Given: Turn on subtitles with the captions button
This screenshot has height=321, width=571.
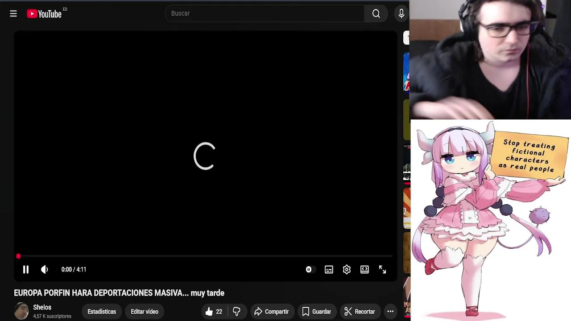Looking at the screenshot, I should [329, 269].
